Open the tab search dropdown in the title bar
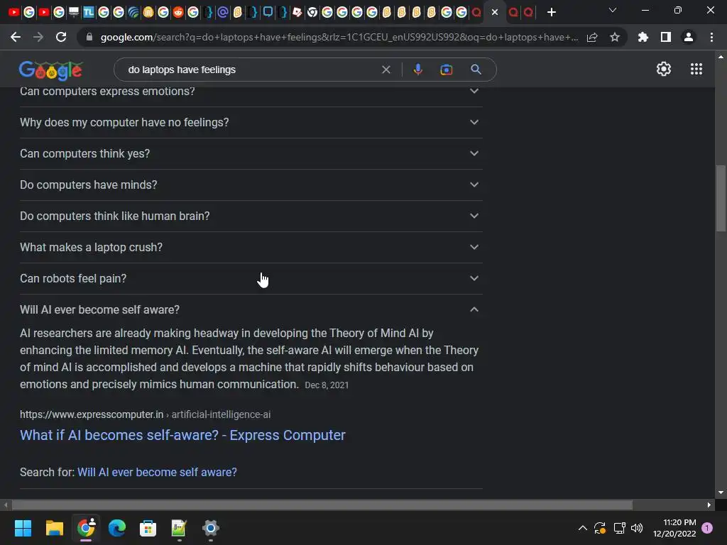Screen dimensions: 727x545 (x=613, y=10)
